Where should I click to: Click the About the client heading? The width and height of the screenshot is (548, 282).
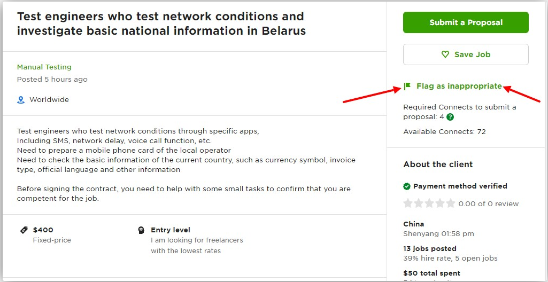pos(438,164)
